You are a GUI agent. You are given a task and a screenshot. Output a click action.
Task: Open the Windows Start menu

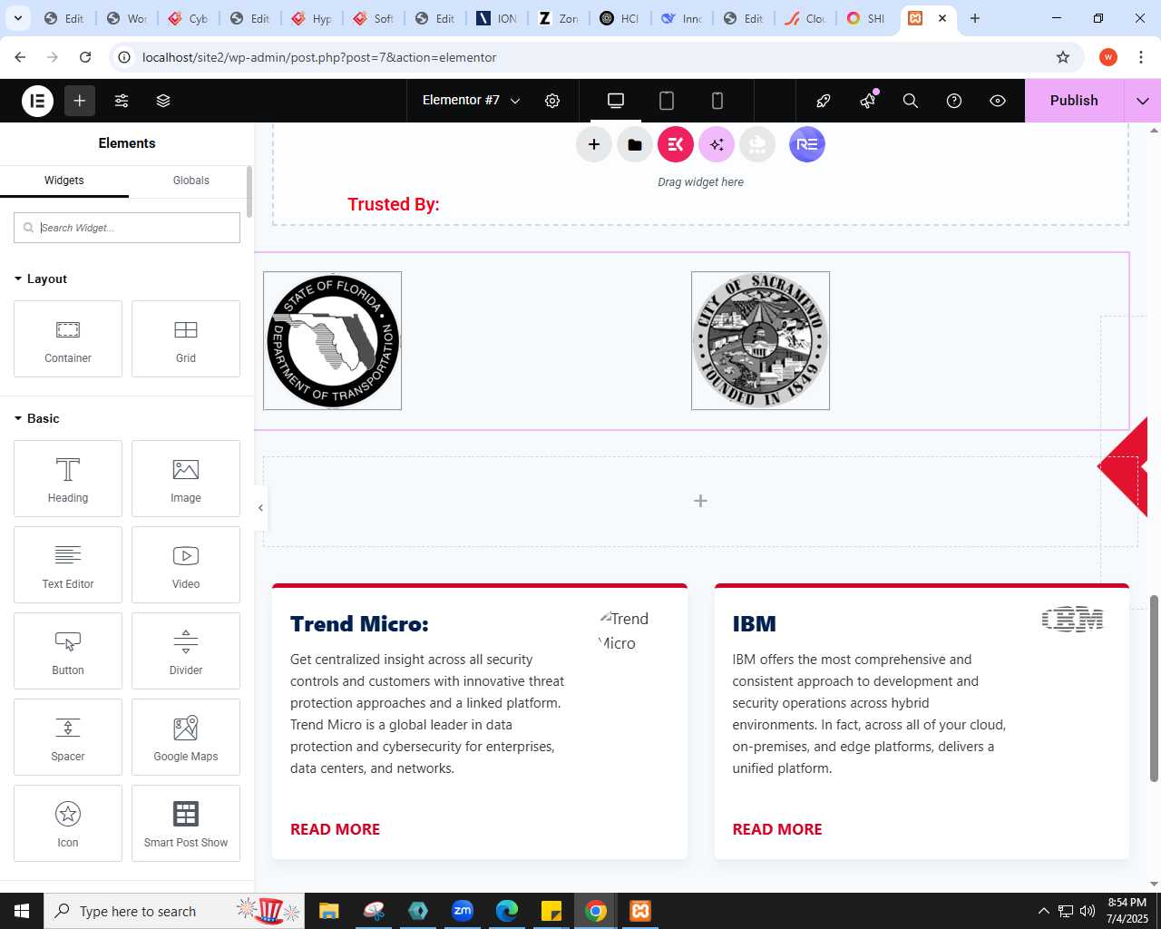(x=22, y=911)
